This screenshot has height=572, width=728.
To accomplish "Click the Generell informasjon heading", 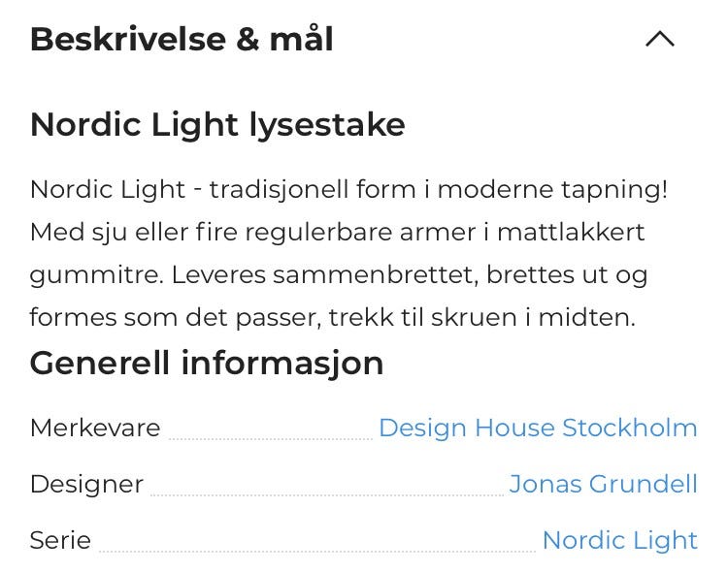I will point(207,364).
